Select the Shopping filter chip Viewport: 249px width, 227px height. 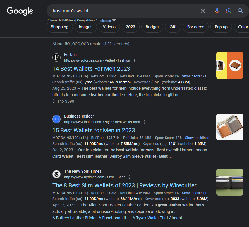click(x=60, y=27)
